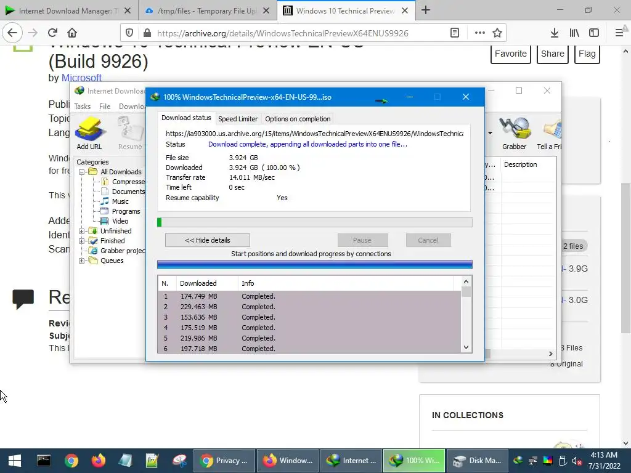Select connection row 174.749 MB
Viewport: 631px width, 473px height.
[309, 296]
